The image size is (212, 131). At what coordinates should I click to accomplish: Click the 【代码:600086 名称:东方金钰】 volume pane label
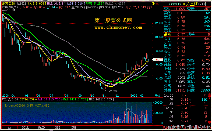(x=27, y=105)
